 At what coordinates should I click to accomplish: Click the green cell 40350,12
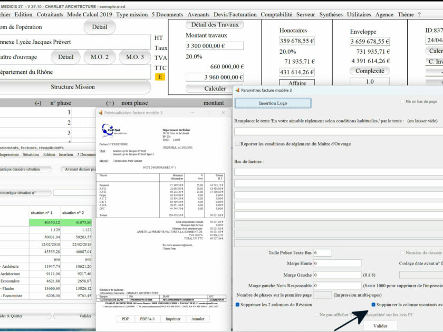[x=45, y=222]
